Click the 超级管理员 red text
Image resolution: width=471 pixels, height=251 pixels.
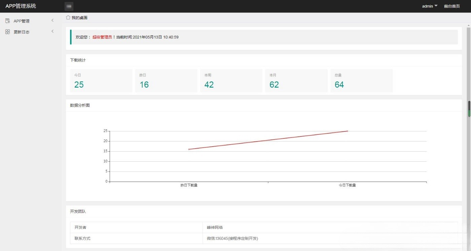[102, 37]
